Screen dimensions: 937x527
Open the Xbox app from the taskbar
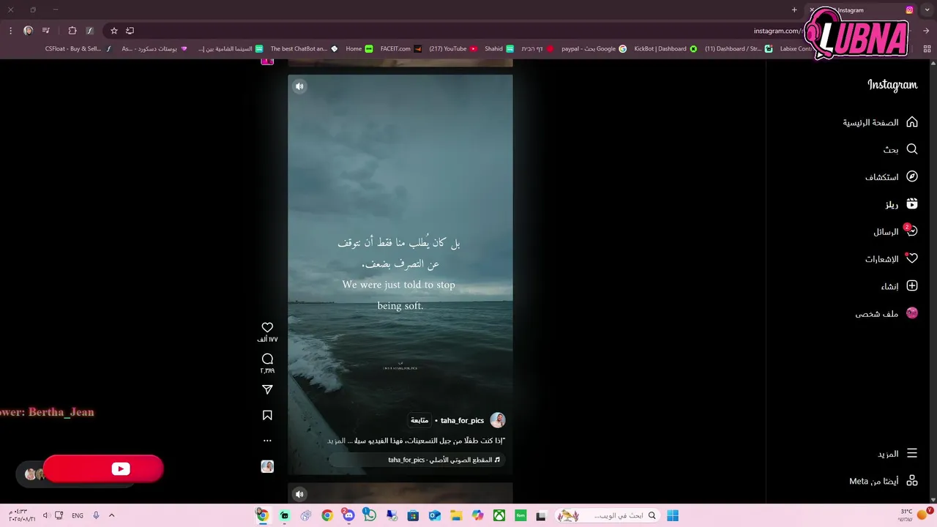click(499, 516)
